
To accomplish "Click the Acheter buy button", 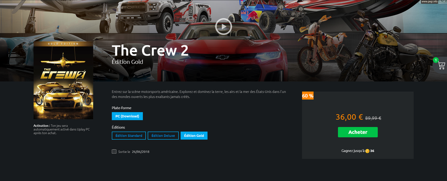I will click(358, 132).
